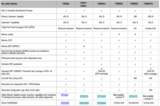Click the F2838x column header
The height and width of the screenshot is (106, 160).
click(66, 4)
